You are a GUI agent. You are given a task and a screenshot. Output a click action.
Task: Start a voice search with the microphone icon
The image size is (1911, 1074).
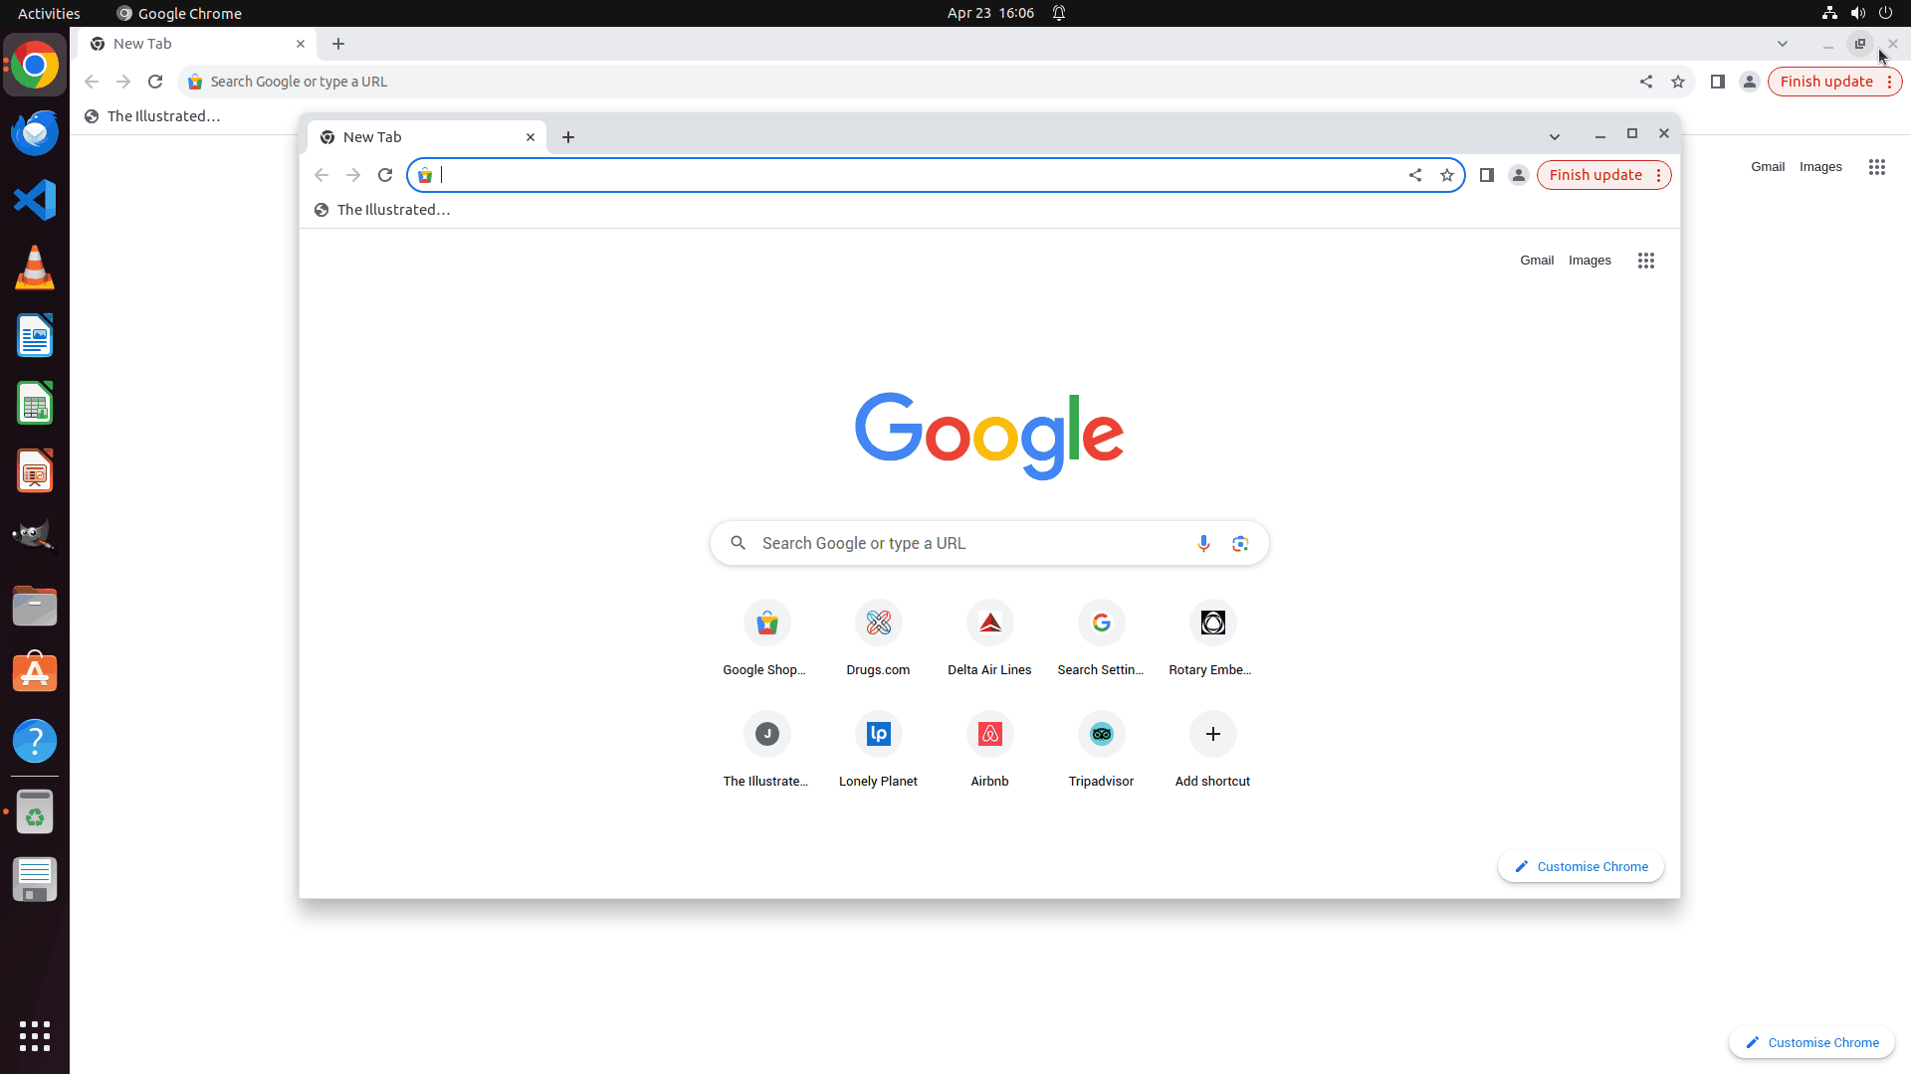[x=1203, y=543]
